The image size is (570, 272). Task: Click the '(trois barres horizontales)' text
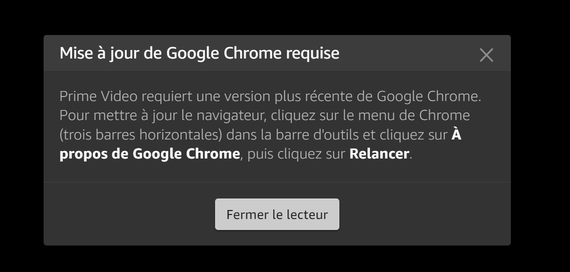click(141, 134)
